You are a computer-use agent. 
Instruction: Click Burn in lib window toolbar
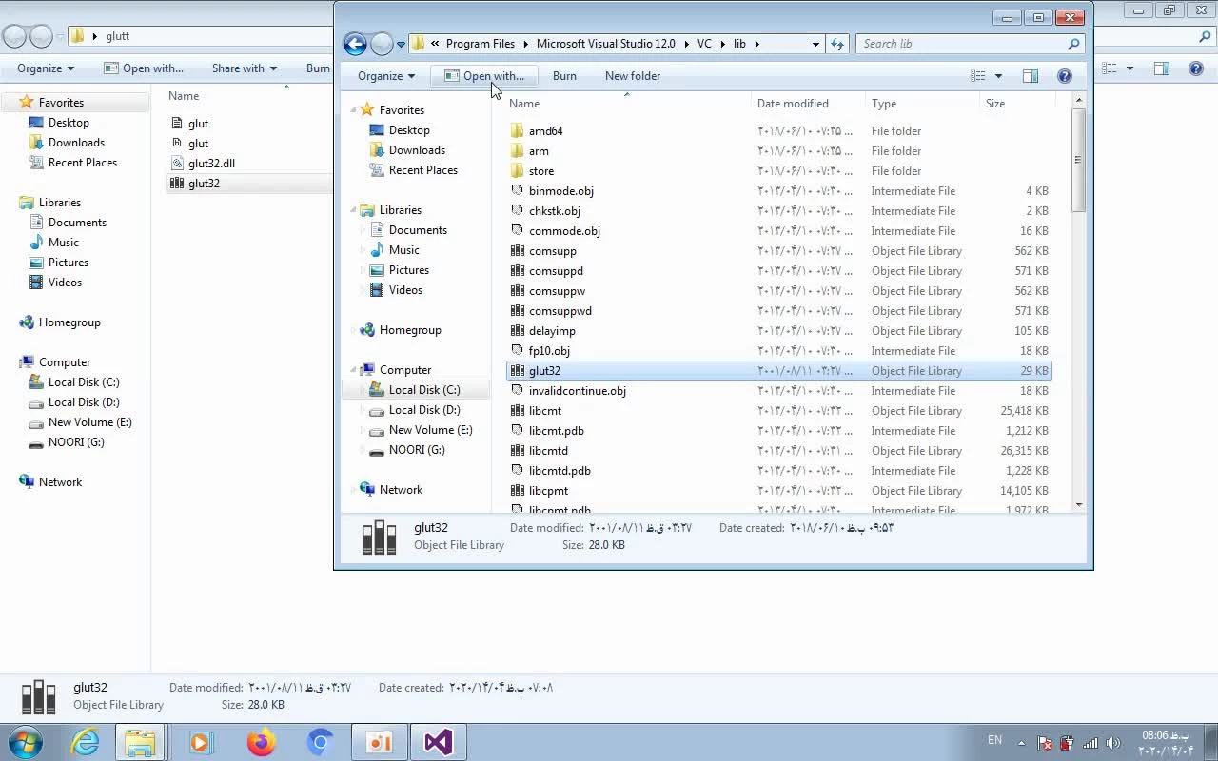coord(564,76)
